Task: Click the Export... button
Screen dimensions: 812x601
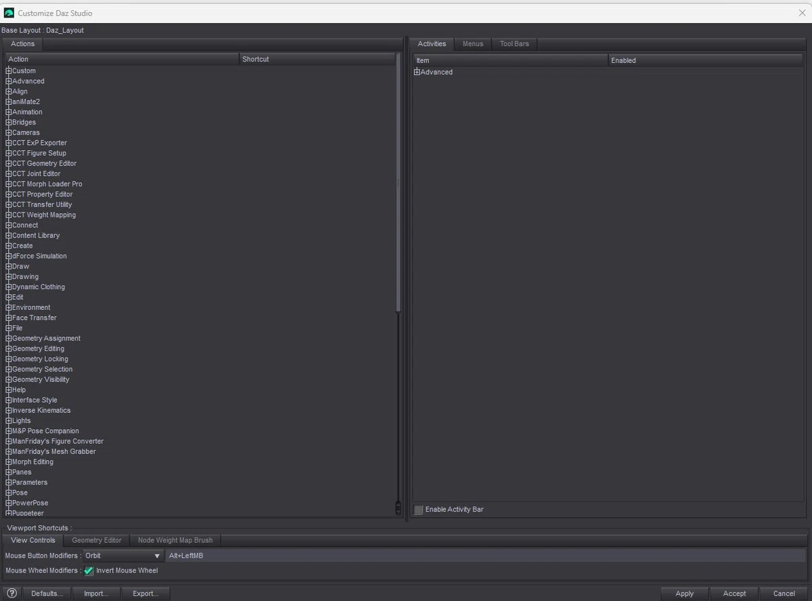Action: 145,594
